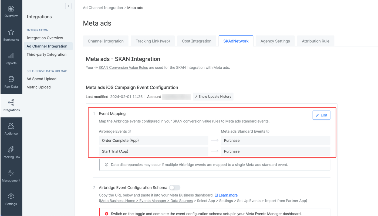Click the external link icon before Learn more

(x=216, y=195)
